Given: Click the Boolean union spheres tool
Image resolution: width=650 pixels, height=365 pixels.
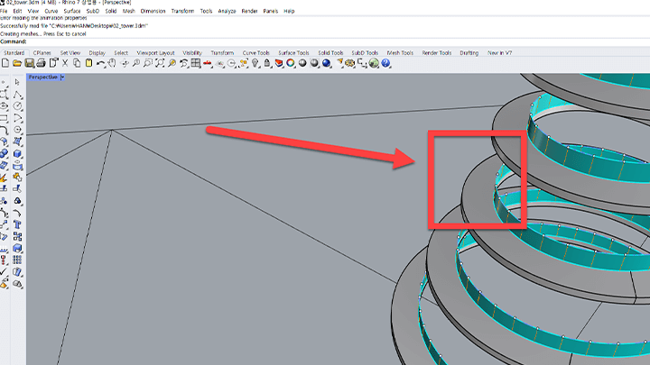Looking at the screenshot, I should 5,153.
